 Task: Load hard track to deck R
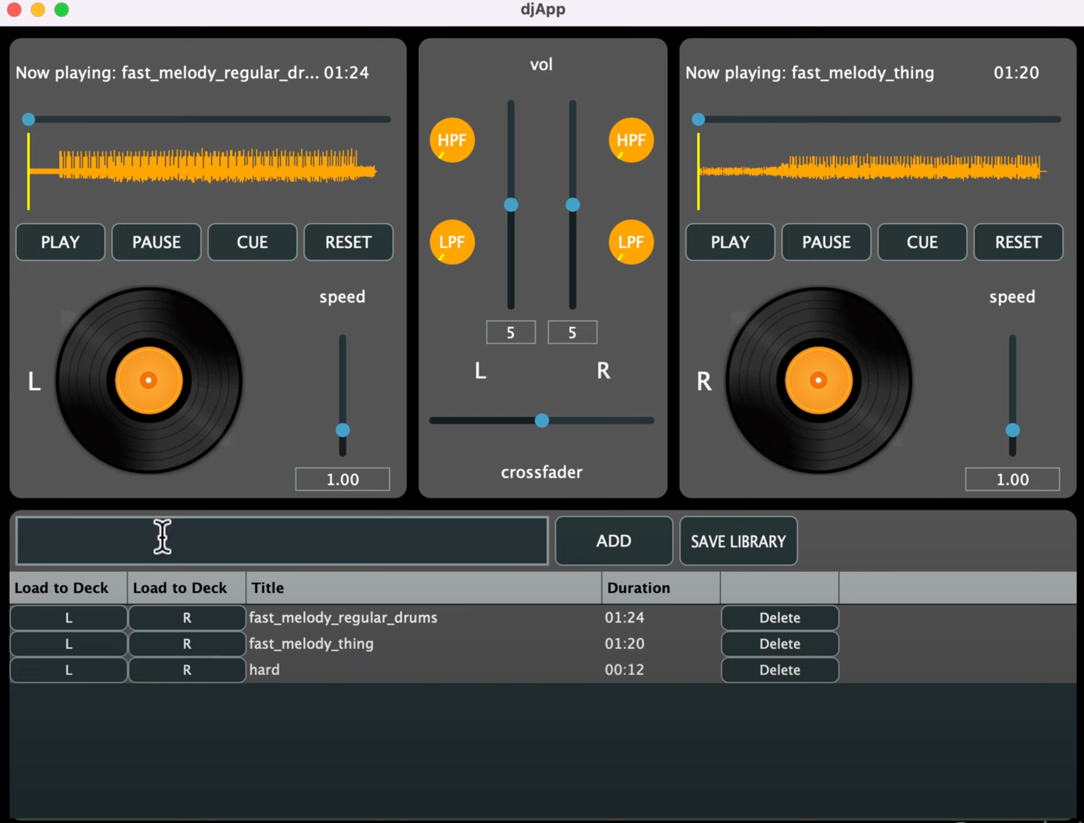pos(187,670)
